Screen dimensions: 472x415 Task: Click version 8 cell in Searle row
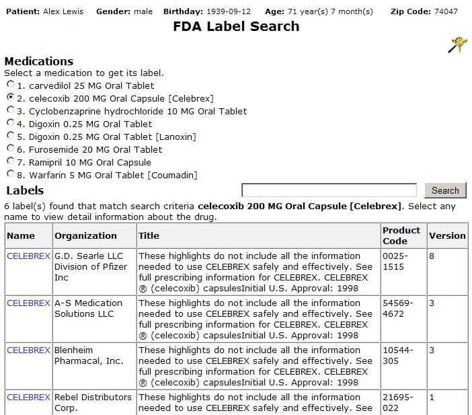447,272
